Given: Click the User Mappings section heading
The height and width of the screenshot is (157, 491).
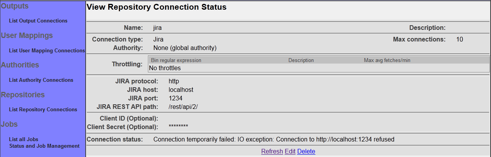Looking at the screenshot, I should pos(27,36).
